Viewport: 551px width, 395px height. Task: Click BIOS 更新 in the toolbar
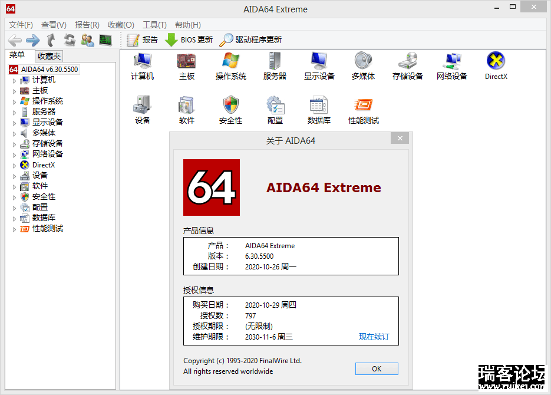click(189, 39)
